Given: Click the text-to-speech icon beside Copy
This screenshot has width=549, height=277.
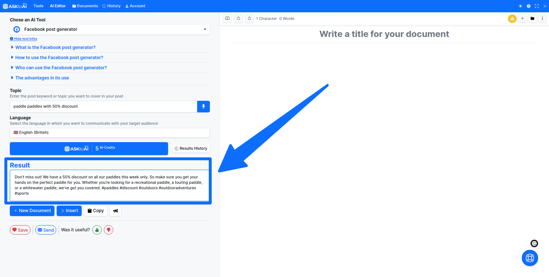Looking at the screenshot, I should point(115,211).
